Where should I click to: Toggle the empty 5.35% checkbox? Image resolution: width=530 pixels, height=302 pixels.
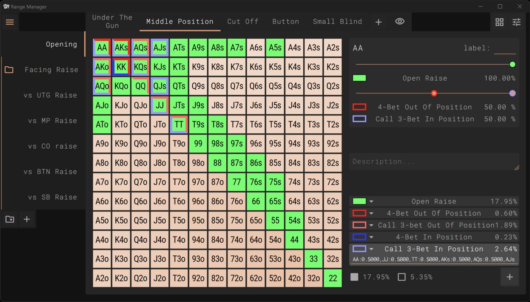pyautogui.click(x=402, y=277)
